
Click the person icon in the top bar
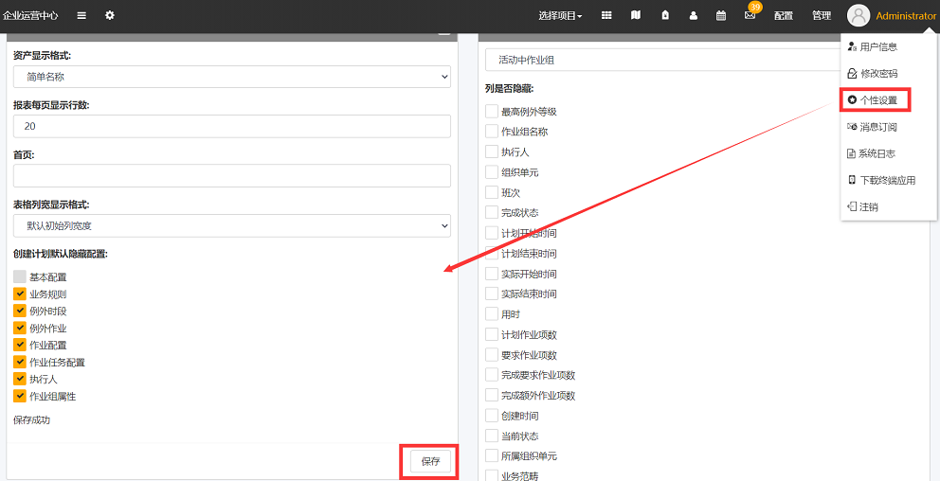[x=694, y=15]
